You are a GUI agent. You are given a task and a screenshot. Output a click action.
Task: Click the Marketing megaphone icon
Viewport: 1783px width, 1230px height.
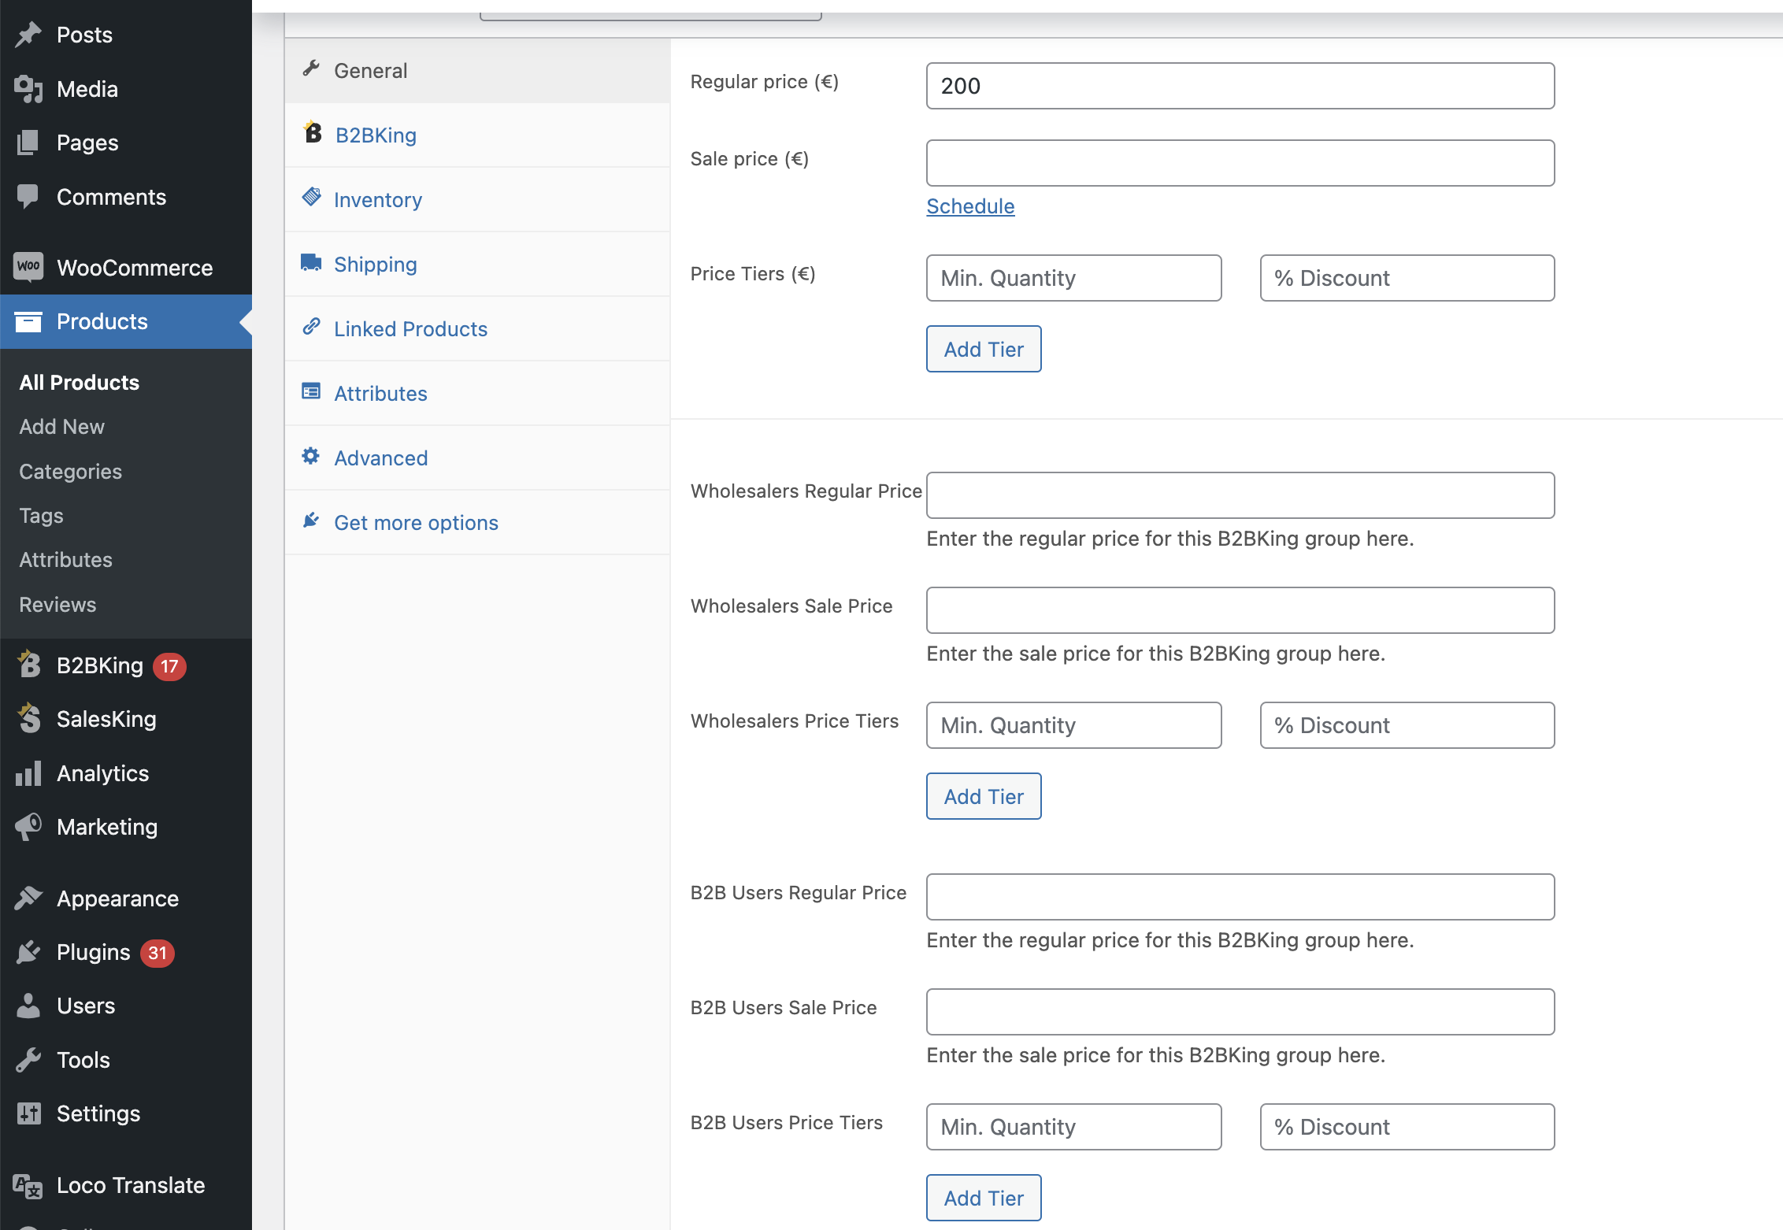28,827
